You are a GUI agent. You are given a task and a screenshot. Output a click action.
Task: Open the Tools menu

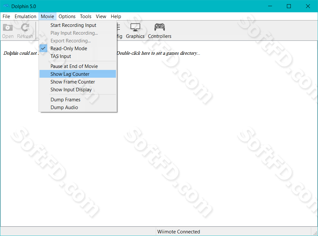(x=85, y=17)
